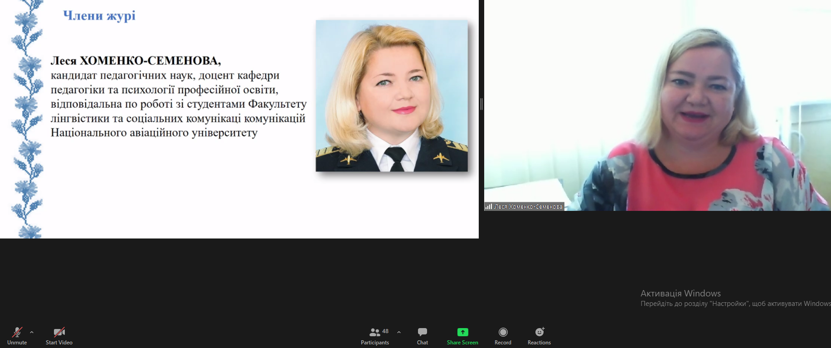Click the green Share Screen icon
Screen dimensions: 831x348
point(462,332)
